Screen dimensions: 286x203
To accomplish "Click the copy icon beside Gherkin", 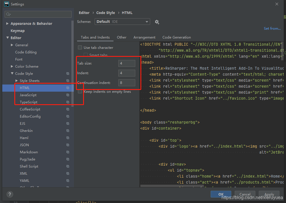I will [68, 131].
